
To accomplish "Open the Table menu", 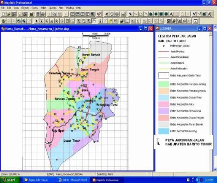I will 43,8.
